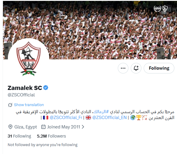This screenshot has width=177, height=154.
Task: Click the location pin icon near Giza
Action: 10,127
